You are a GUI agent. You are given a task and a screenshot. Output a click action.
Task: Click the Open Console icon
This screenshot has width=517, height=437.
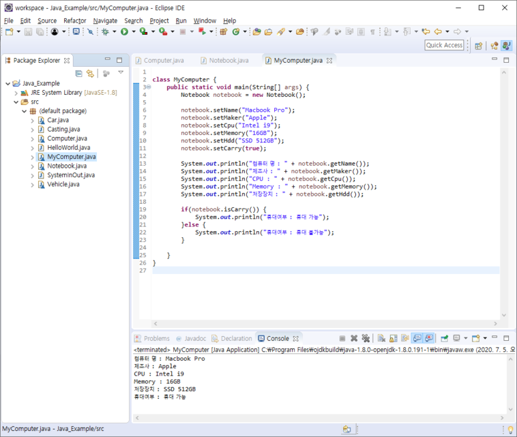click(476, 338)
